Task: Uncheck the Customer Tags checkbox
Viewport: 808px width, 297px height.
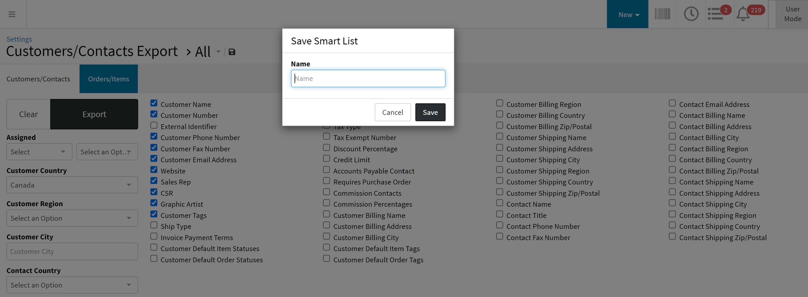Action: pyautogui.click(x=154, y=214)
